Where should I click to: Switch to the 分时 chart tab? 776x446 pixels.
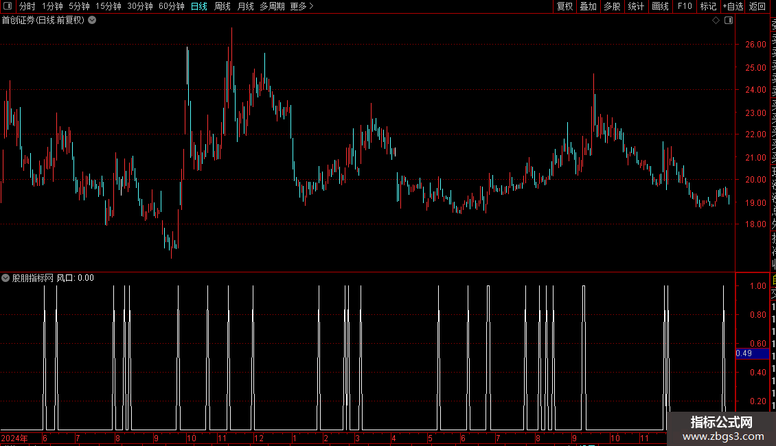[27, 6]
